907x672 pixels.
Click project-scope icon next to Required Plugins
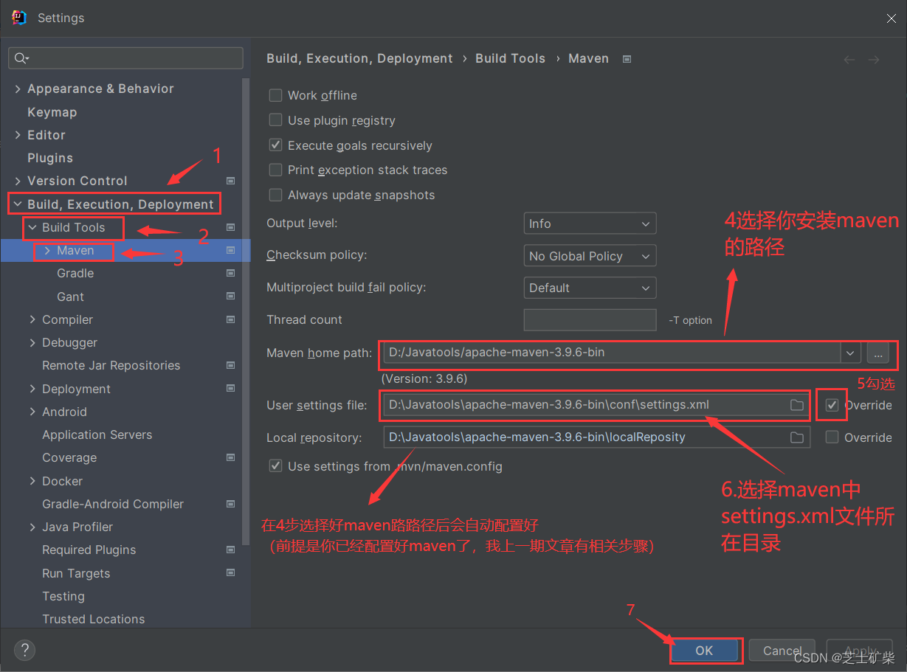pyautogui.click(x=231, y=550)
